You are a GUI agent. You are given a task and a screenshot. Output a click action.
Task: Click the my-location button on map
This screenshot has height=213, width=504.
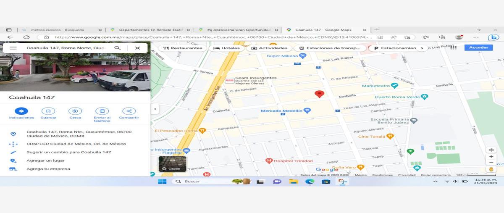pyautogui.click(x=491, y=150)
